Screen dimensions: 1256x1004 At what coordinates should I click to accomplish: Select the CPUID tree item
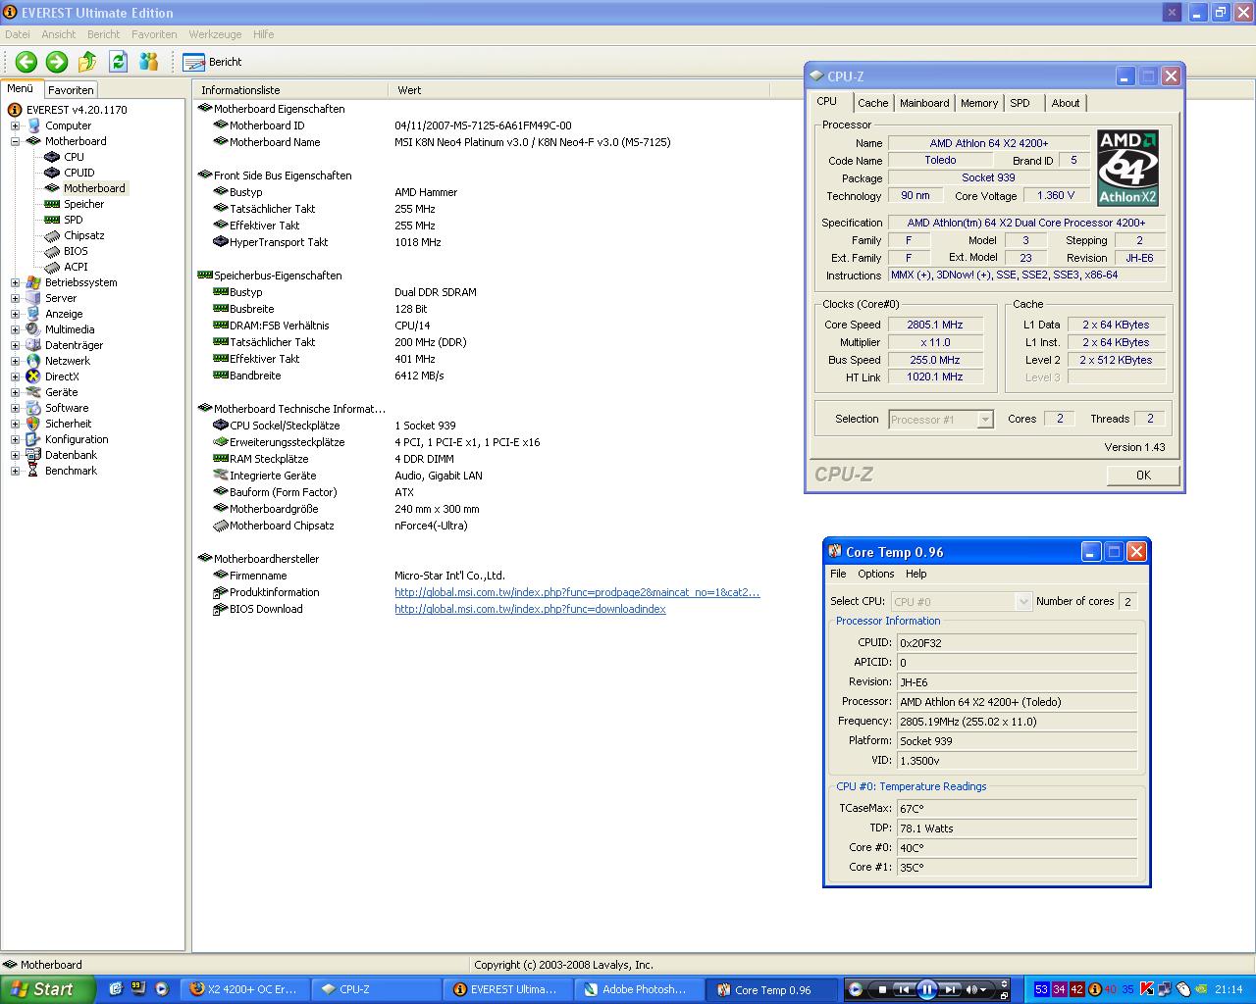(79, 173)
